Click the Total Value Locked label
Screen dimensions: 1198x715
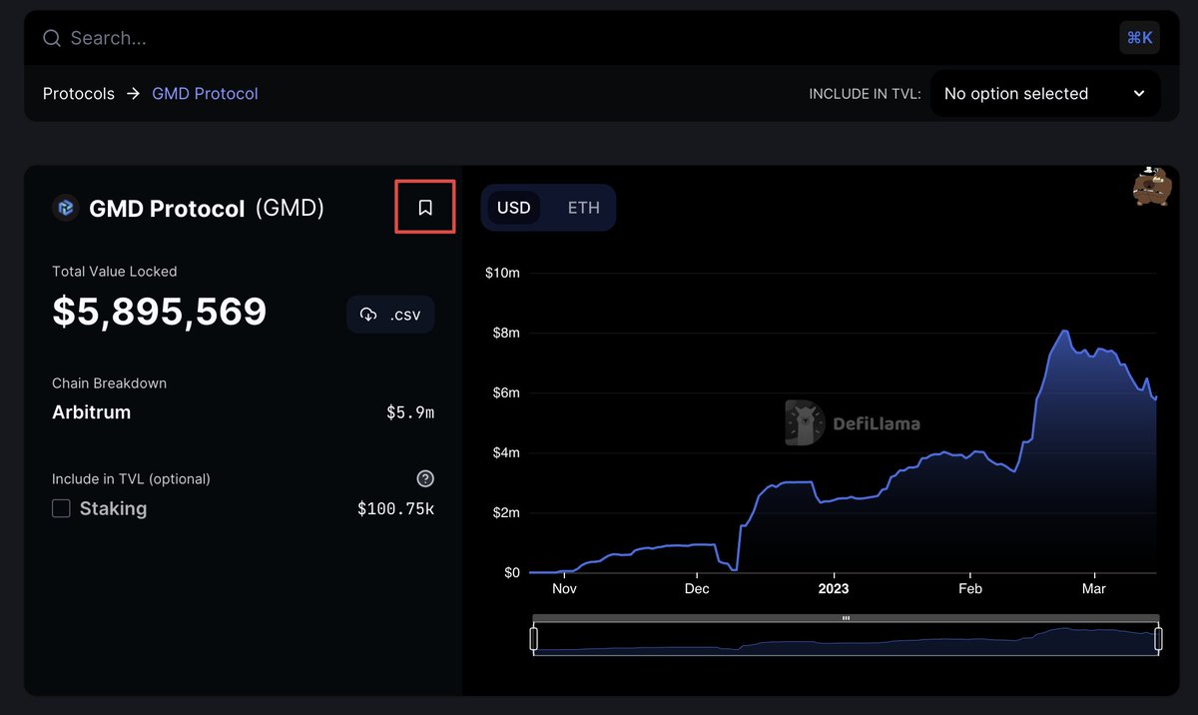coord(115,272)
